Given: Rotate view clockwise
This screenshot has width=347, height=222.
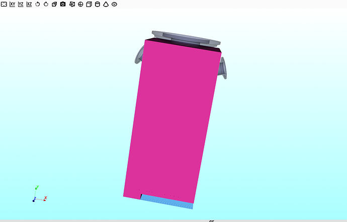Looking at the screenshot, I should point(46,4).
